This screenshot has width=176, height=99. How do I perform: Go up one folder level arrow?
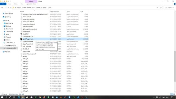tap(11, 7)
